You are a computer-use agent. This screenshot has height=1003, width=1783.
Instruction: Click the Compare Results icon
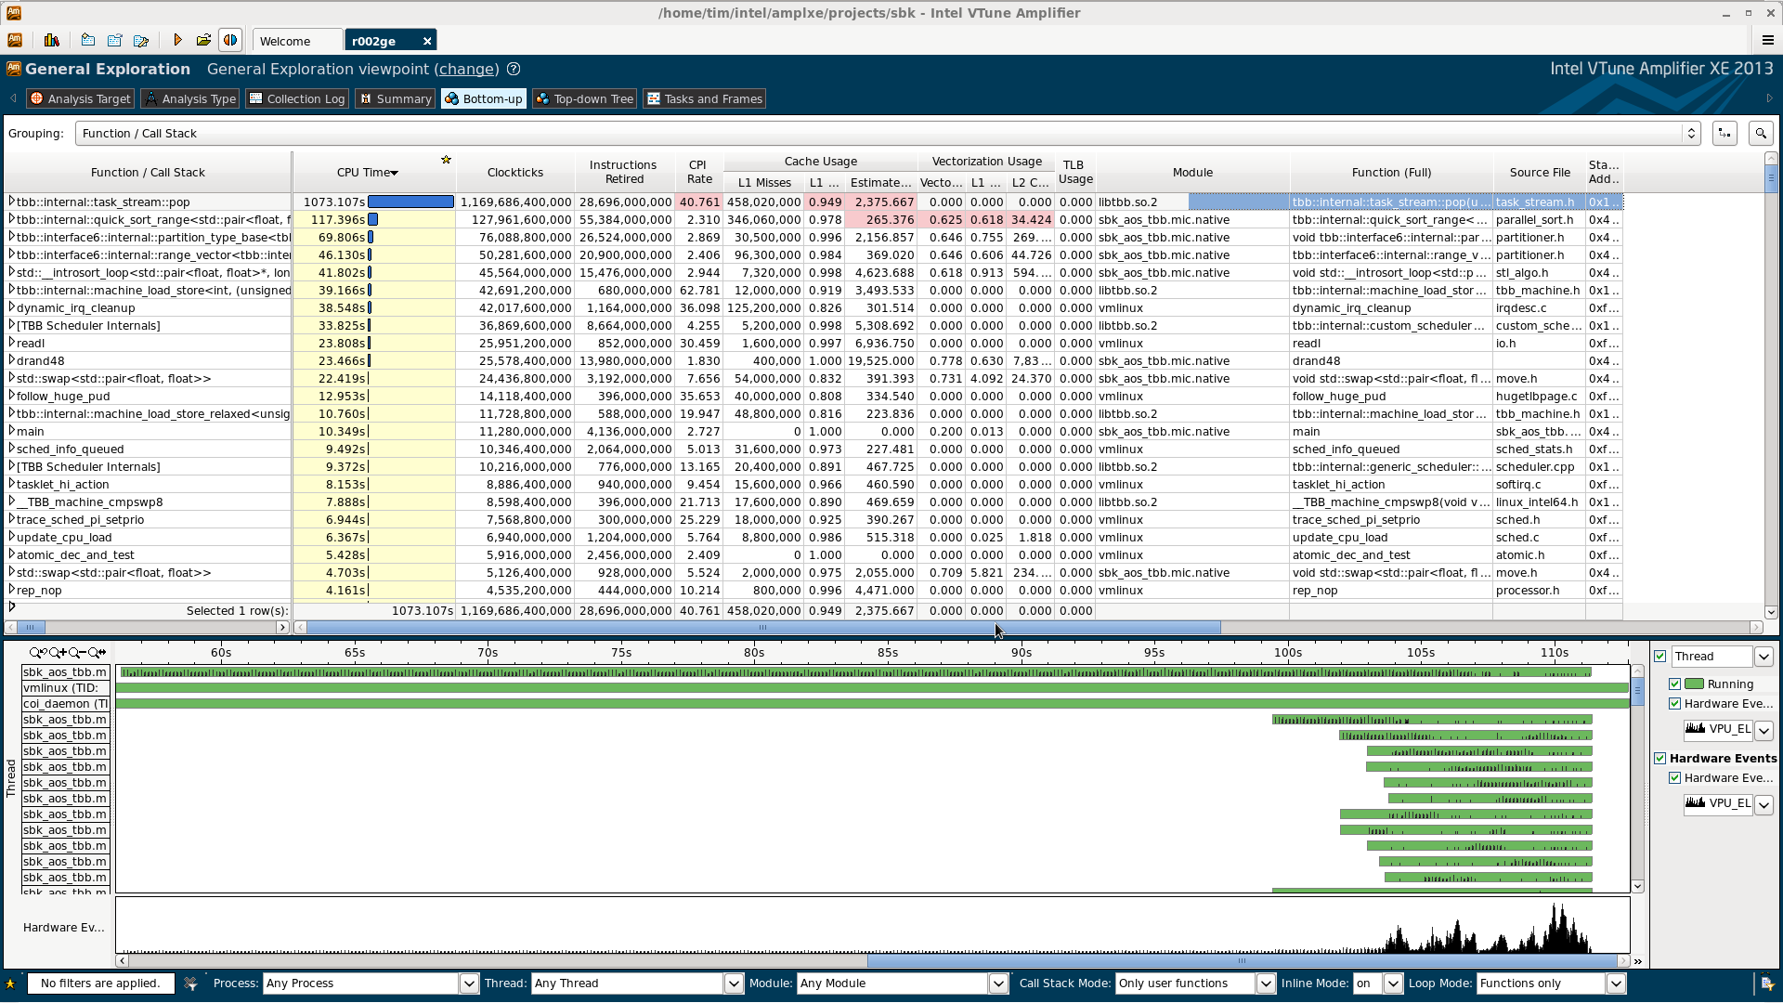(230, 40)
